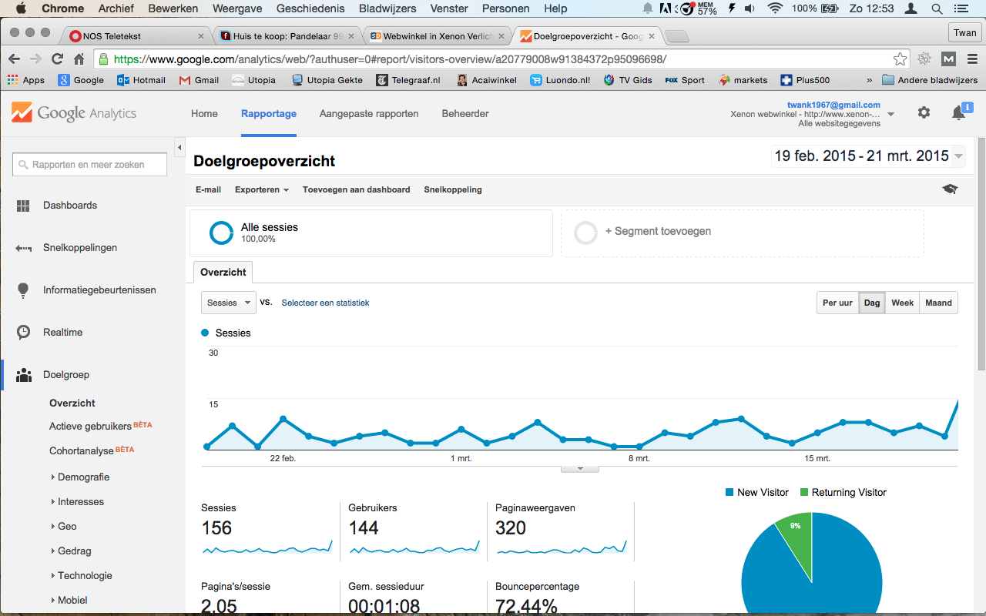
Task: Show more bookmarks overflow chevron
Action: [x=870, y=80]
